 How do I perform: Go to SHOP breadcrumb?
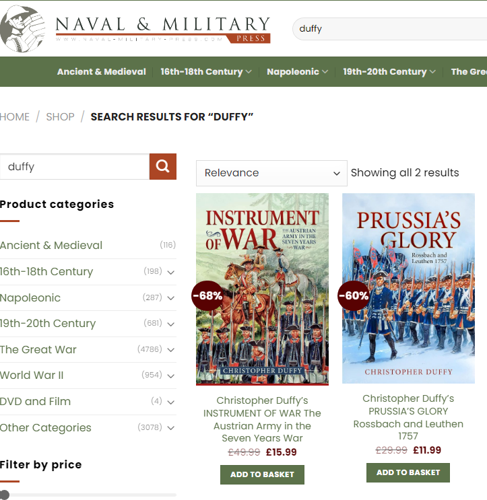coord(61,117)
